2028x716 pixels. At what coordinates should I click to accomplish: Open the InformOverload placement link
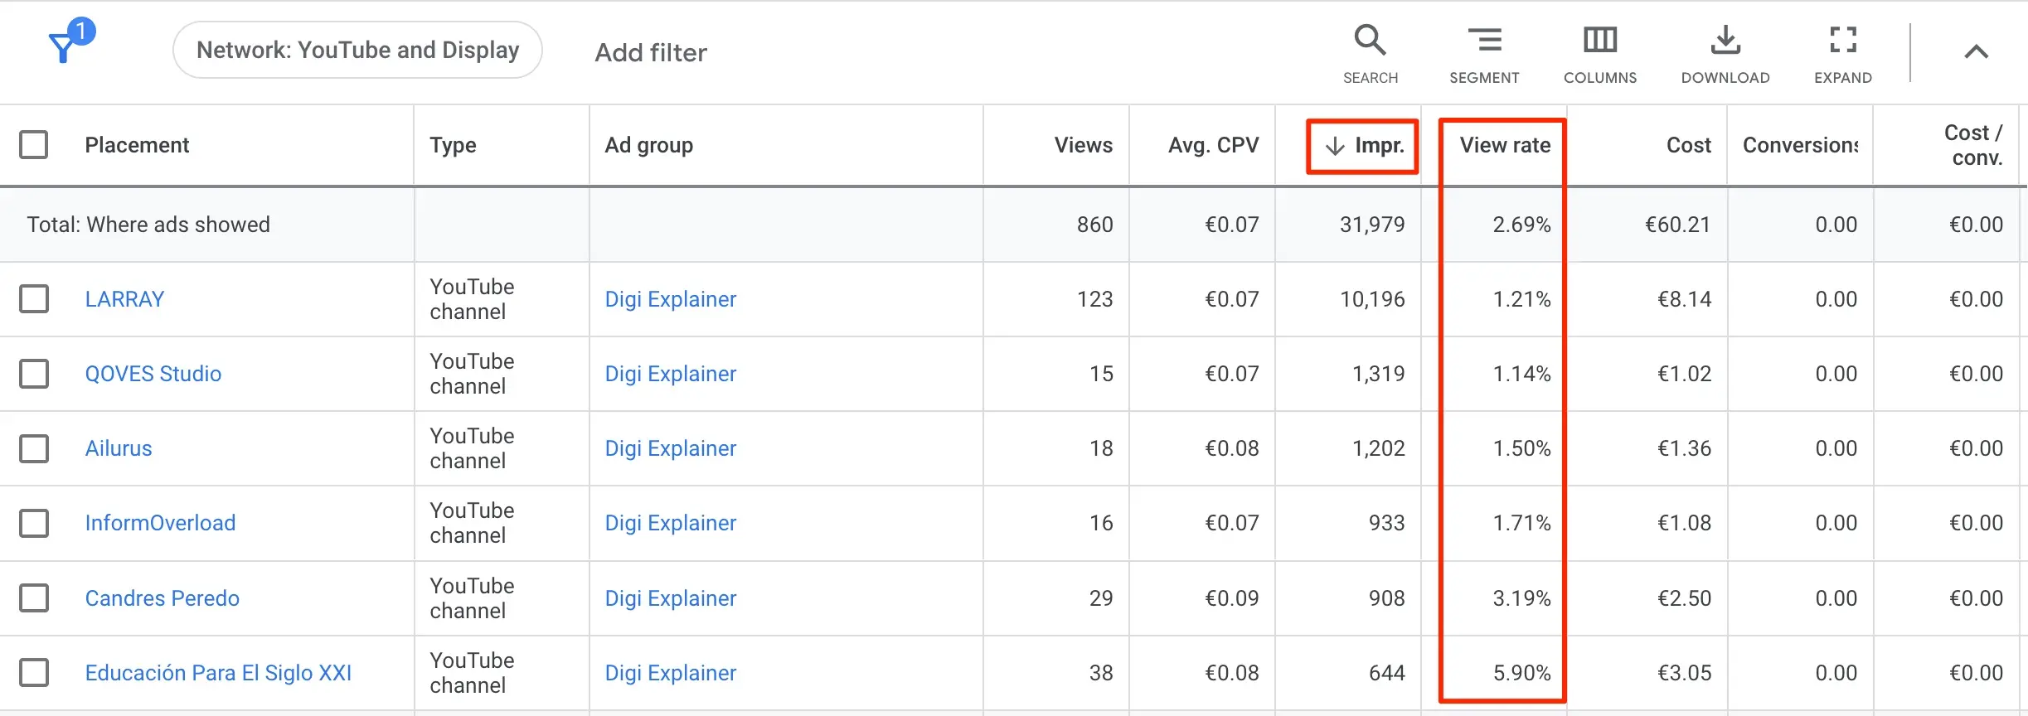click(x=160, y=523)
